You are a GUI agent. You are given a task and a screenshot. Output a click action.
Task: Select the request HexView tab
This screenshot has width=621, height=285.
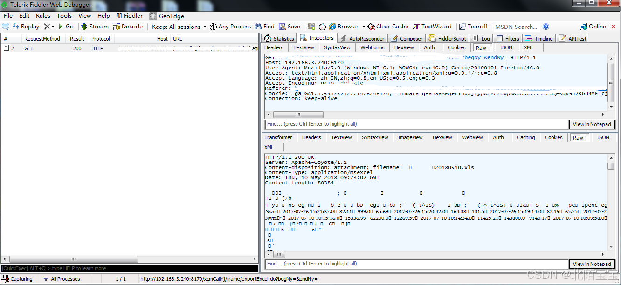pyautogui.click(x=404, y=47)
